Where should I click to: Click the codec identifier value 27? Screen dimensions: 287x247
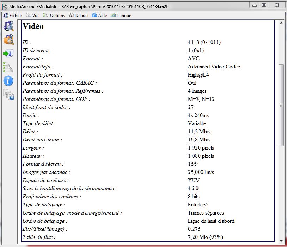(x=190, y=107)
